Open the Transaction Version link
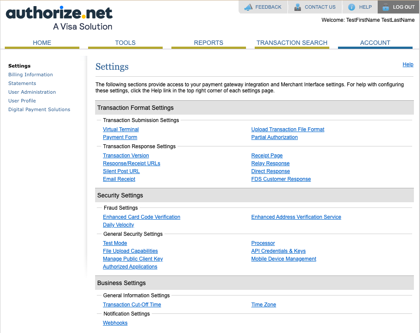The image size is (420, 333). pyautogui.click(x=126, y=156)
